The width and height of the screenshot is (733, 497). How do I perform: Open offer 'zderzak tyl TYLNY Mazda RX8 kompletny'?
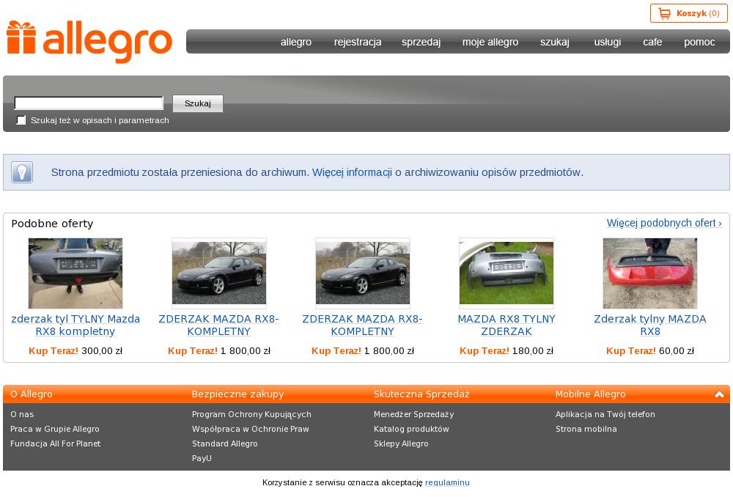pos(75,325)
